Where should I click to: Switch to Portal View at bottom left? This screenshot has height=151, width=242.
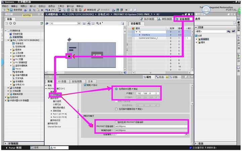(x=14, y=148)
